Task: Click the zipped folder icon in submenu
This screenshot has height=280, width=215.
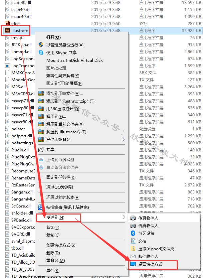Action: tap(133, 249)
